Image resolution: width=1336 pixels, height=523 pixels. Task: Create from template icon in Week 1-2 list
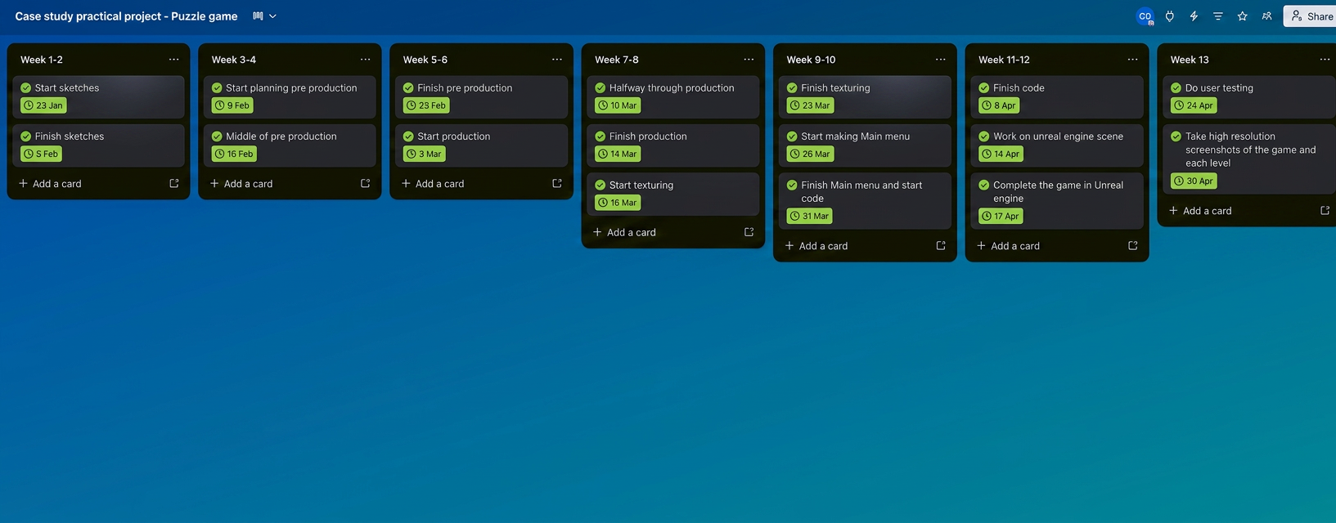(173, 184)
